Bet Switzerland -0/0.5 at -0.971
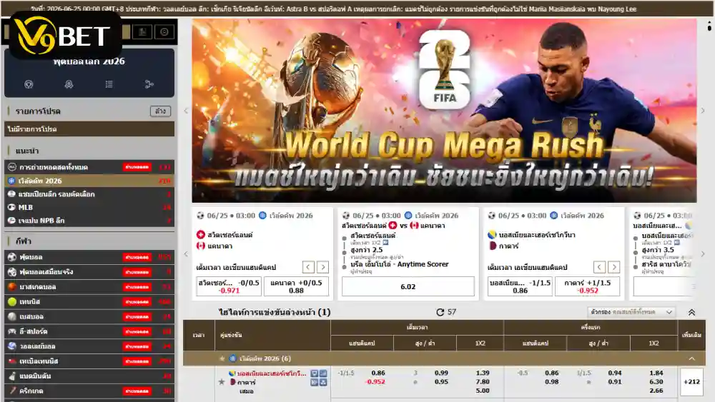Image resolution: width=715 pixels, height=402 pixels. click(229, 286)
